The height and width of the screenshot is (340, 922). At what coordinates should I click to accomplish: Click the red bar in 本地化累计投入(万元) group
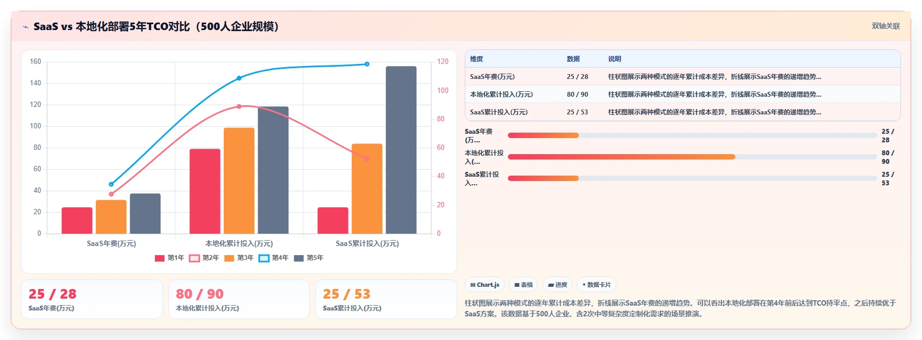click(x=205, y=191)
